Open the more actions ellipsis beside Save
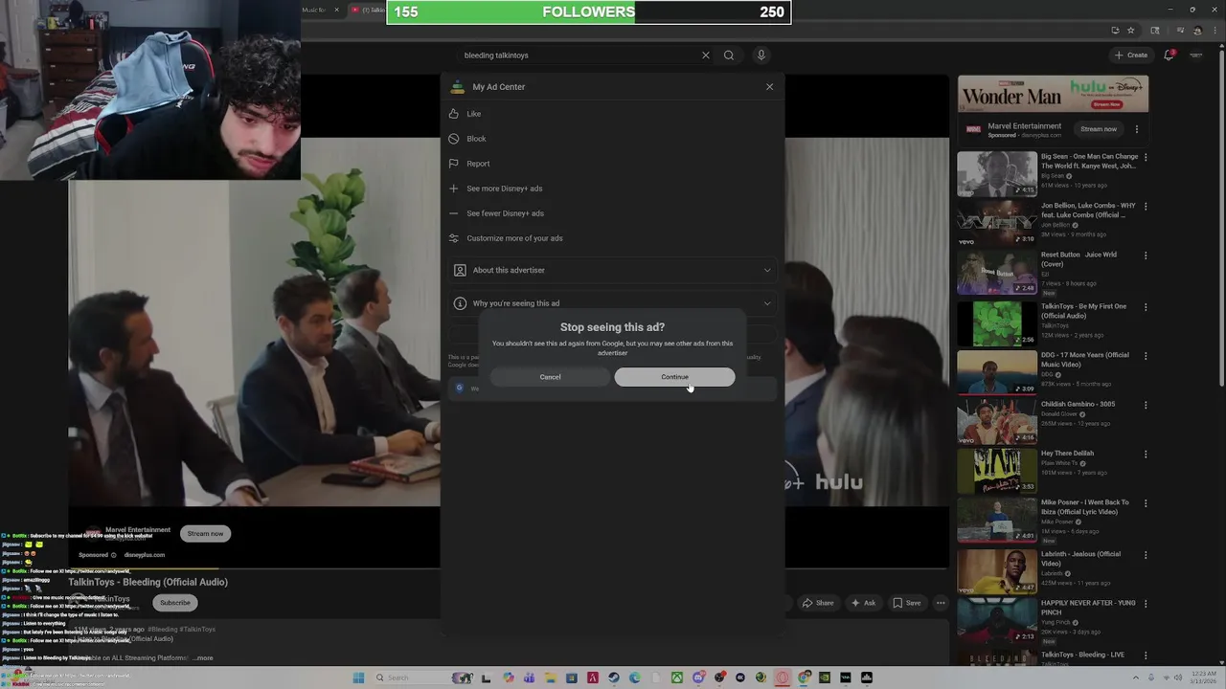This screenshot has width=1226, height=689. pos(941,603)
